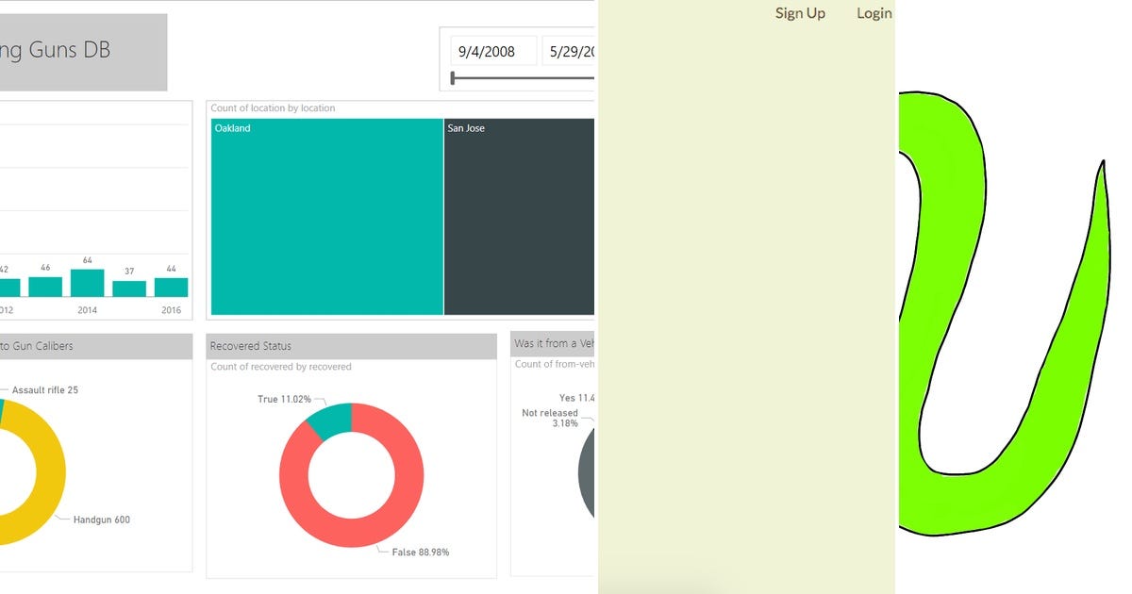Image resolution: width=1132 pixels, height=594 pixels.
Task: Select the Oakland treemap block
Action: (326, 217)
